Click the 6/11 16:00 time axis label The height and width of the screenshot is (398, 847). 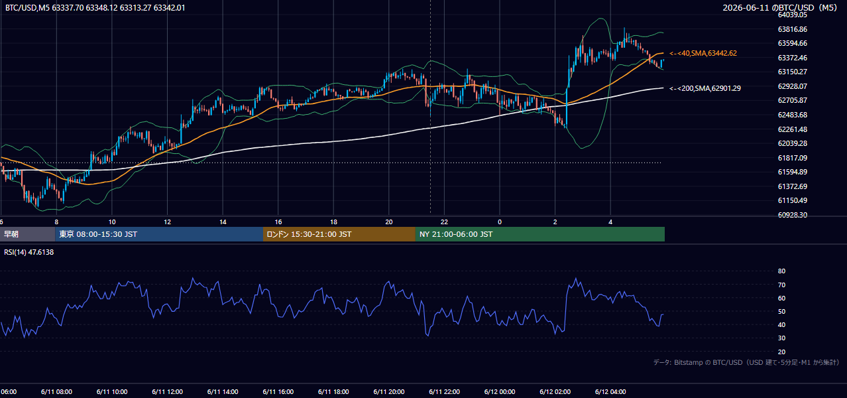tap(278, 392)
